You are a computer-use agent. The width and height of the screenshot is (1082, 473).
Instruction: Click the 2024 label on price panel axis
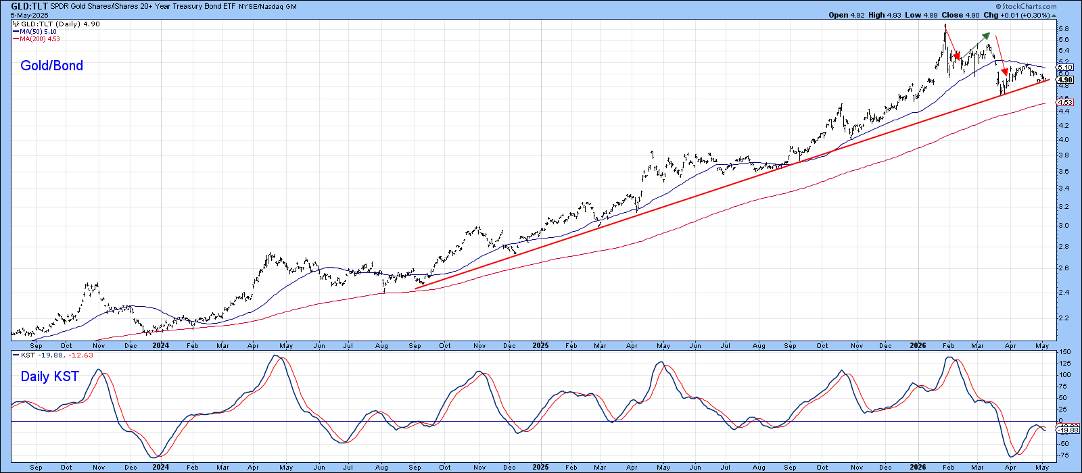pos(160,345)
